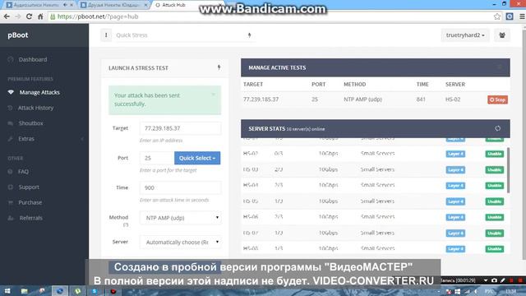Click the browser page scrollbar
Image resolution: width=526 pixels, height=296 pixels.
click(524, 145)
